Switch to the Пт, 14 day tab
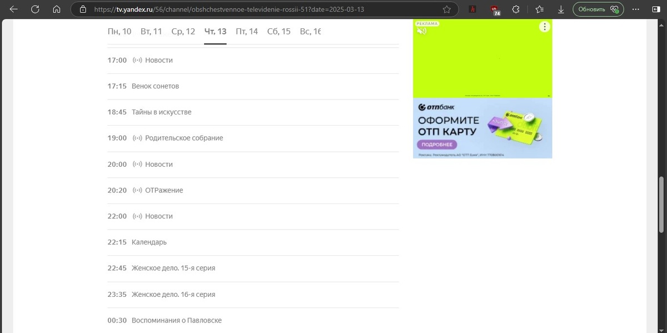 (x=247, y=32)
